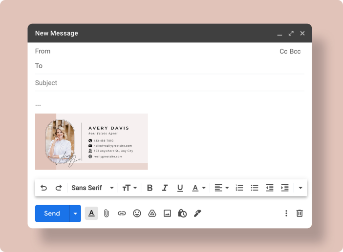Open the Sans Serif font dropdown
Screen dimensions: 343x252
tap(92, 188)
